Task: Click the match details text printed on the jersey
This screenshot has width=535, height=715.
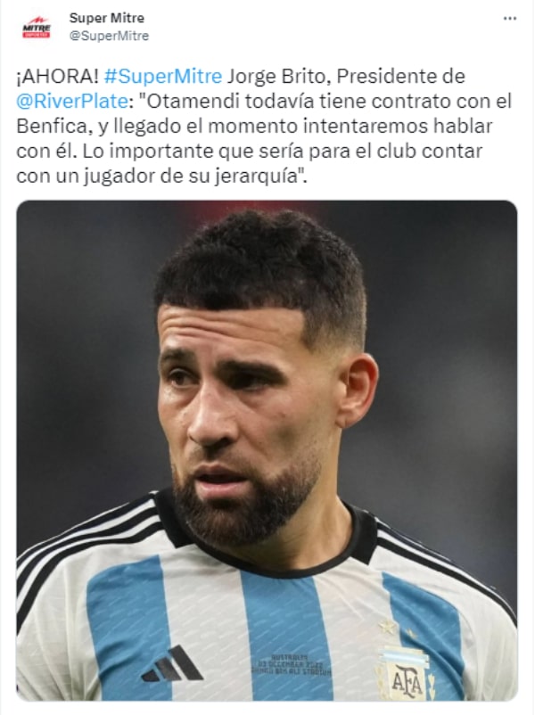Action: click(291, 666)
